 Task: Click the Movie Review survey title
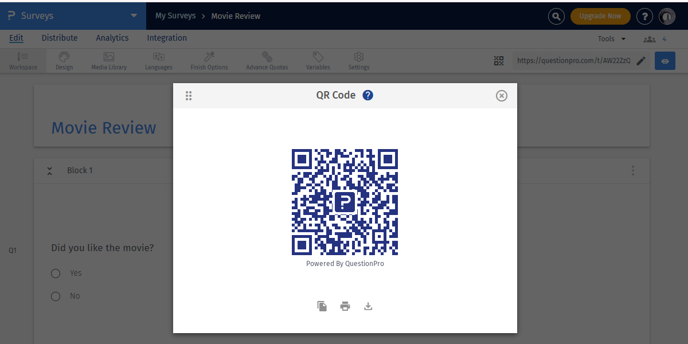104,127
